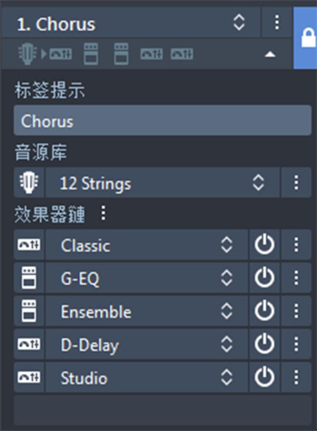Click the 12 Strings guitar icon

pyautogui.click(x=28, y=183)
